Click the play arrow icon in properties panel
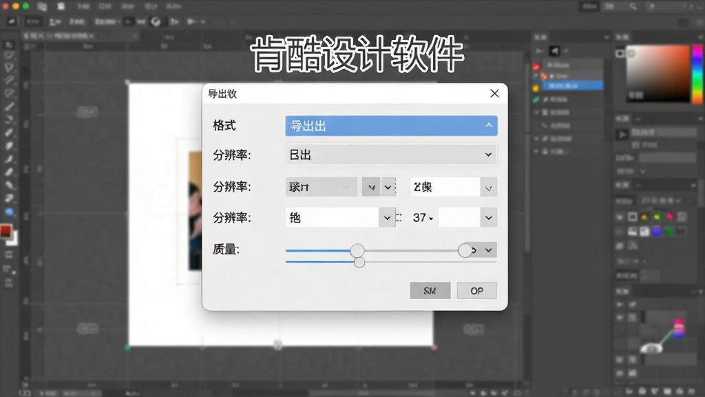Image resolution: width=705 pixels, height=397 pixels. [x=622, y=134]
